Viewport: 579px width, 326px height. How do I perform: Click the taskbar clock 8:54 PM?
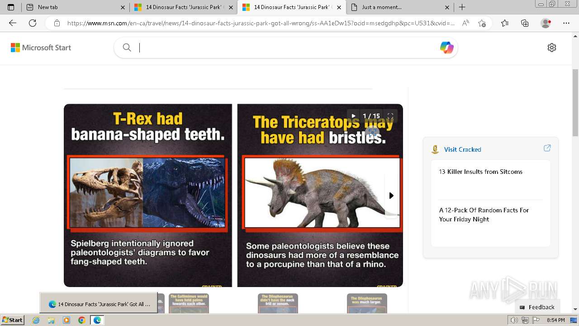(x=556, y=320)
